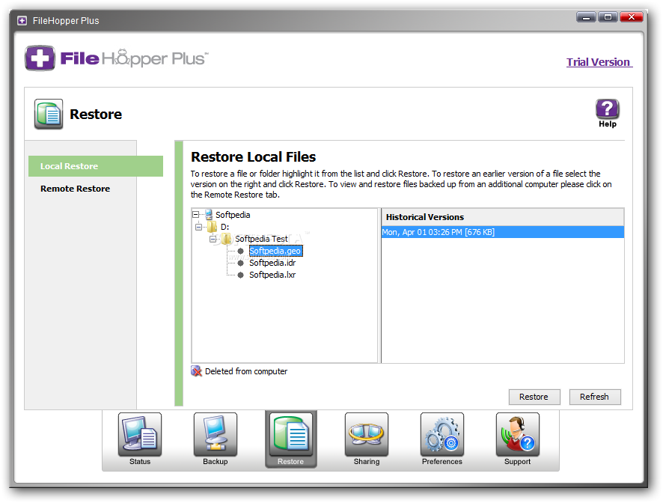Click the Refresh button
The height and width of the screenshot is (503, 663).
point(594,397)
